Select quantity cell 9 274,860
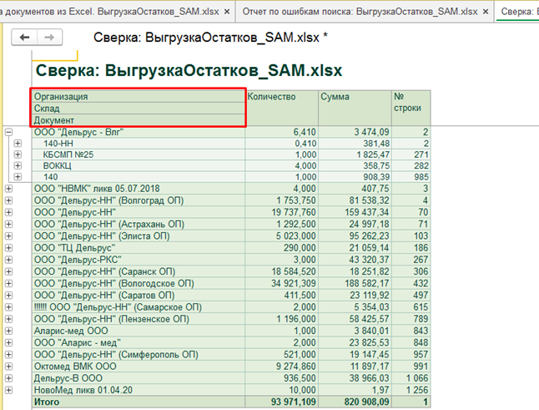Screen dimensions: 539x410 pos(281,367)
